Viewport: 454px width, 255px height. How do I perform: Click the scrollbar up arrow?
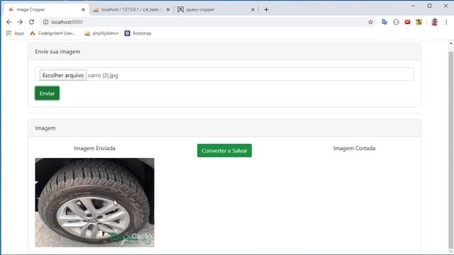451,43
